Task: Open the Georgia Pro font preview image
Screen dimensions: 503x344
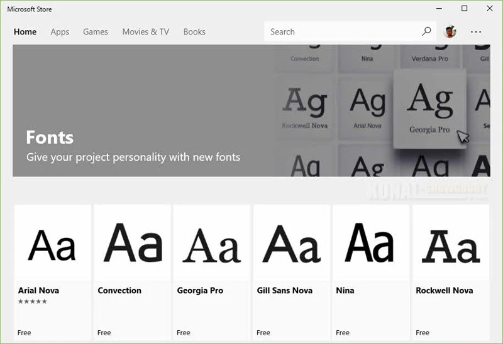Action: click(x=212, y=243)
